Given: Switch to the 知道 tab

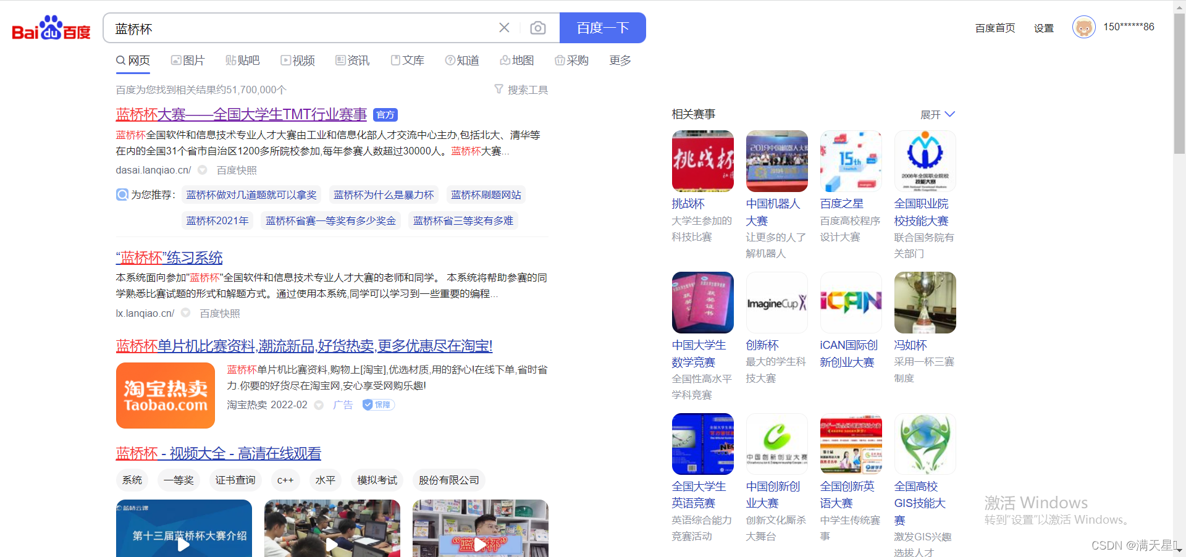Looking at the screenshot, I should tap(463, 61).
